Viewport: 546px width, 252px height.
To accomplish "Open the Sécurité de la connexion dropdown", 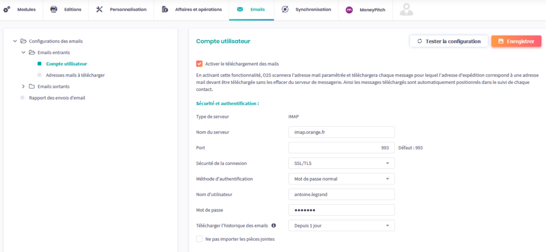I will pos(341,163).
